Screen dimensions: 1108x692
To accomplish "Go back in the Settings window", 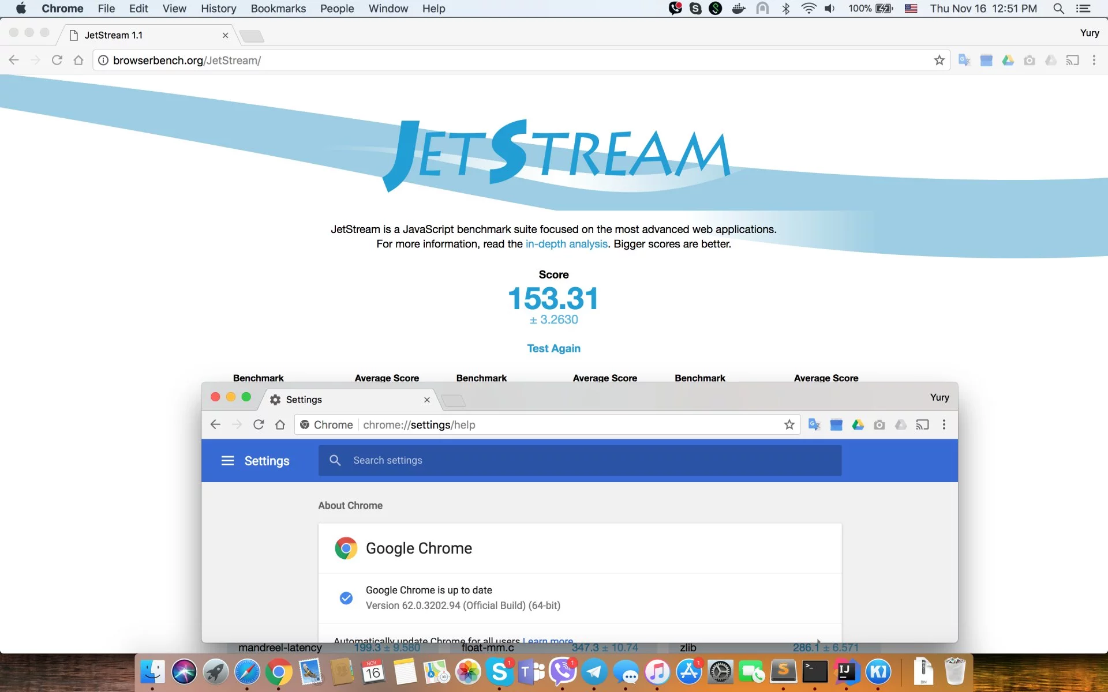I will (215, 424).
